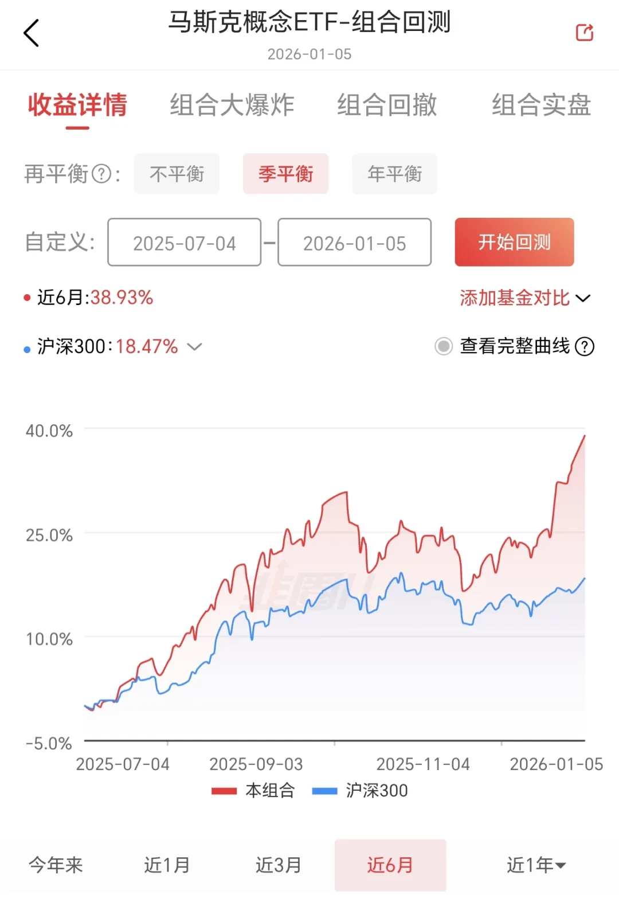Image resolution: width=619 pixels, height=910 pixels.
Task: Open the 组合实盘 tab
Action: pyautogui.click(x=541, y=106)
